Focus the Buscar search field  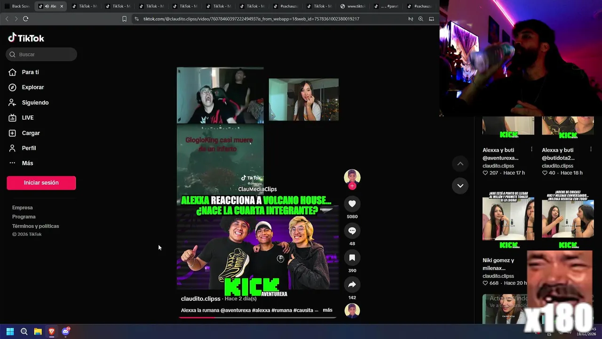tap(41, 54)
